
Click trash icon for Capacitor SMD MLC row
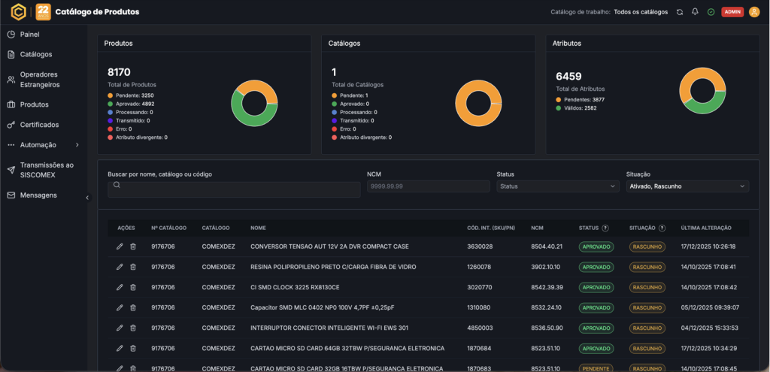[x=133, y=307]
